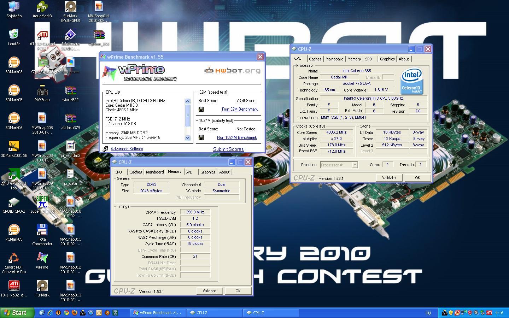Select the MWSnap014 image file icon

(99, 11)
